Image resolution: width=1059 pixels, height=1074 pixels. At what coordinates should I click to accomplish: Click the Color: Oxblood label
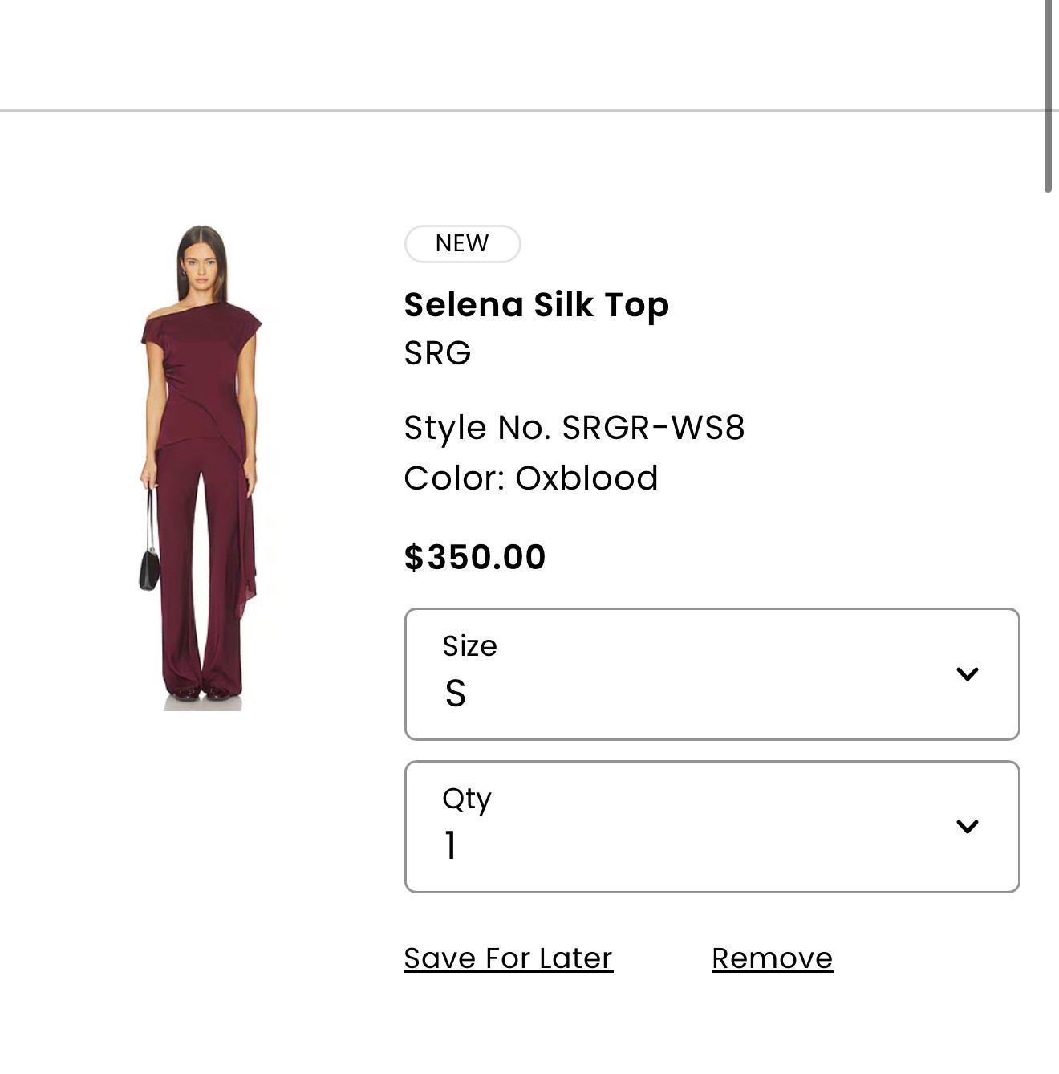point(530,478)
